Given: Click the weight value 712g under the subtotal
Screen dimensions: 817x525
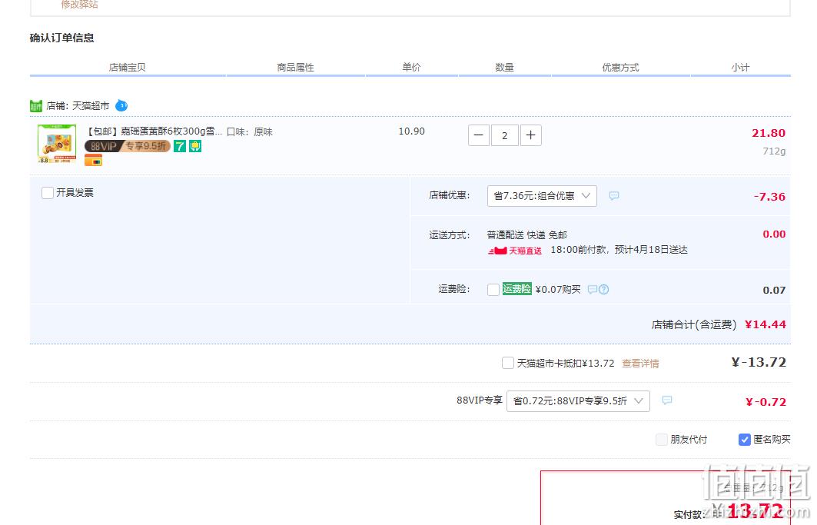Looking at the screenshot, I should 774,151.
